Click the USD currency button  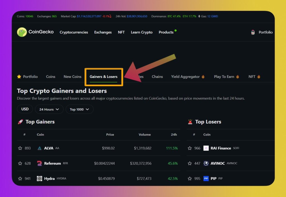point(25,109)
